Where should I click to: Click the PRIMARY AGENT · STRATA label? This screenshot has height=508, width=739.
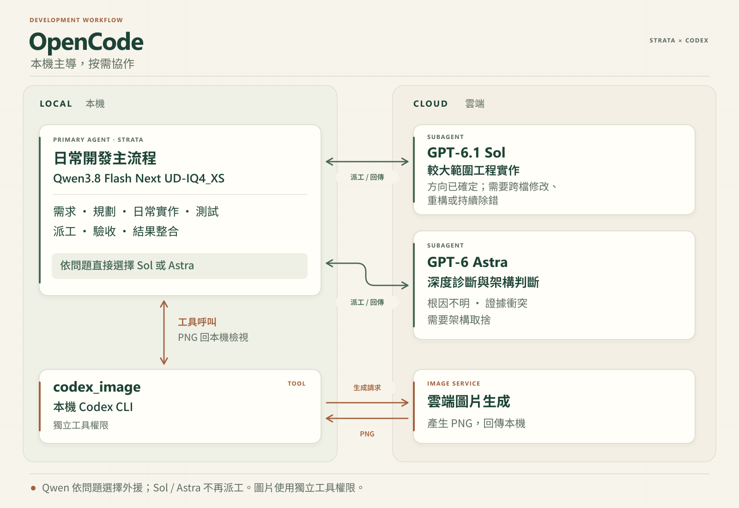click(98, 140)
